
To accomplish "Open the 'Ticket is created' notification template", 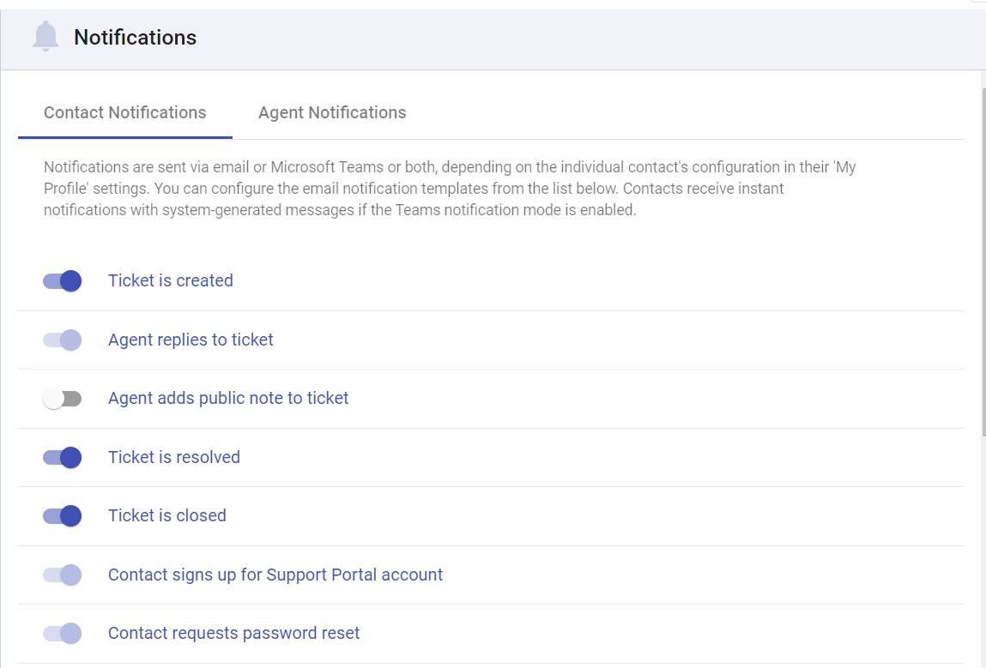I will point(170,280).
